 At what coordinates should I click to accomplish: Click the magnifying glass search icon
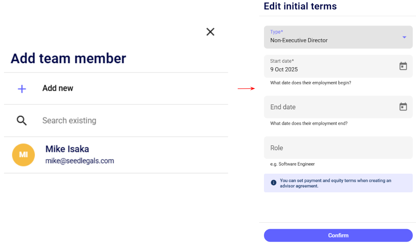[x=22, y=120]
